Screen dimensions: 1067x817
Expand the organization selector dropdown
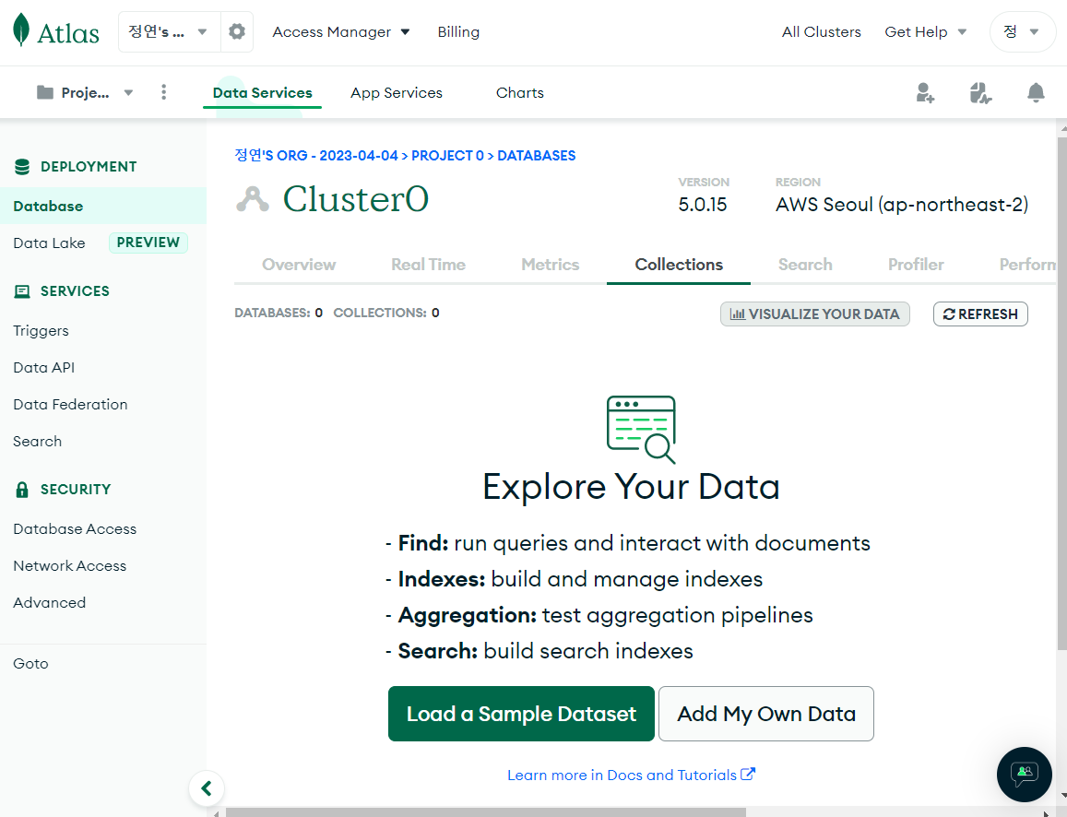169,31
